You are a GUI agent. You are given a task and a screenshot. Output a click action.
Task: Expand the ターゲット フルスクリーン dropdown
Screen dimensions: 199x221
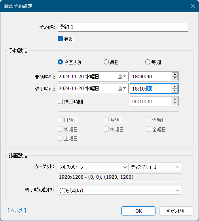[93, 167]
